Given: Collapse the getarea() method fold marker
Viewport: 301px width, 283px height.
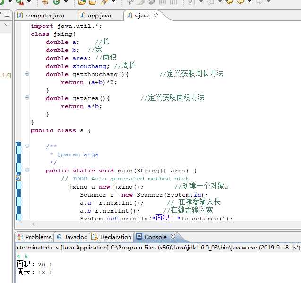Looking at the screenshot, I should (27, 97).
